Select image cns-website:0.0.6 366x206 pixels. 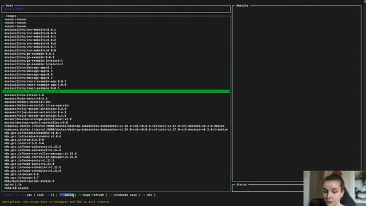[x=30, y=43]
